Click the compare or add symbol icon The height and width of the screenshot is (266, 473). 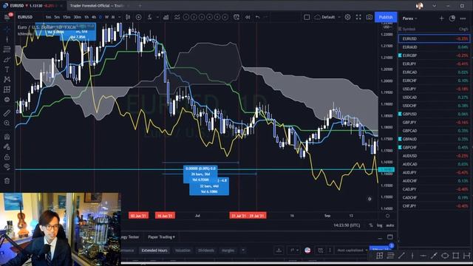(x=138, y=17)
